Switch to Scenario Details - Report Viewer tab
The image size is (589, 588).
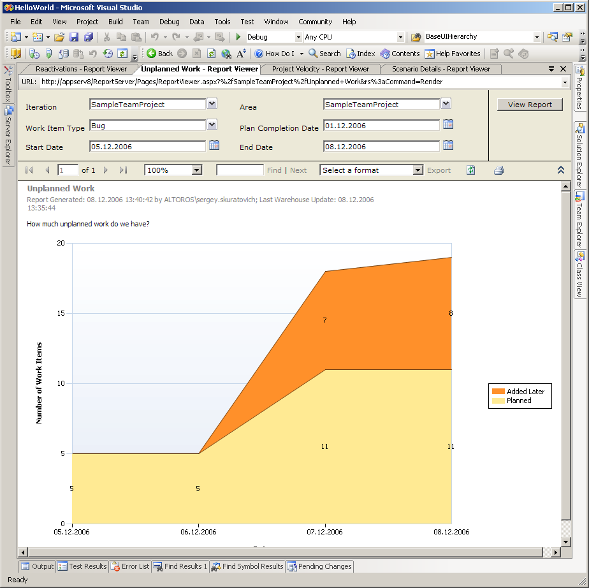pyautogui.click(x=441, y=69)
